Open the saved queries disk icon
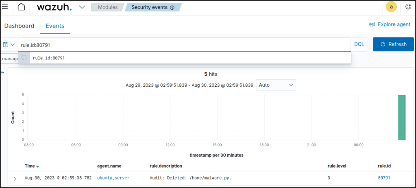The width and height of the screenshot is (416, 188). 6,44
